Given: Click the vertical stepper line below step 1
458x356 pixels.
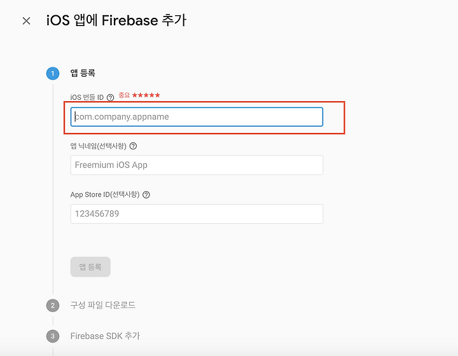Looking at the screenshot, I should [53, 189].
